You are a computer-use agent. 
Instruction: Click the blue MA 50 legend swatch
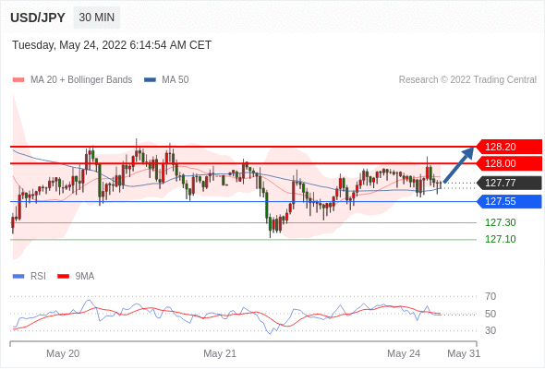150,80
